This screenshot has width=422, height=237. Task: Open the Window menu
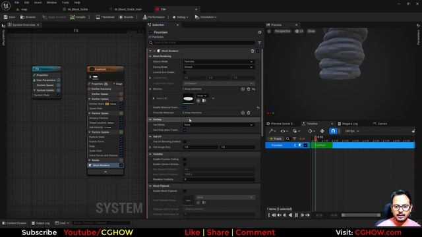click(x=51, y=3)
